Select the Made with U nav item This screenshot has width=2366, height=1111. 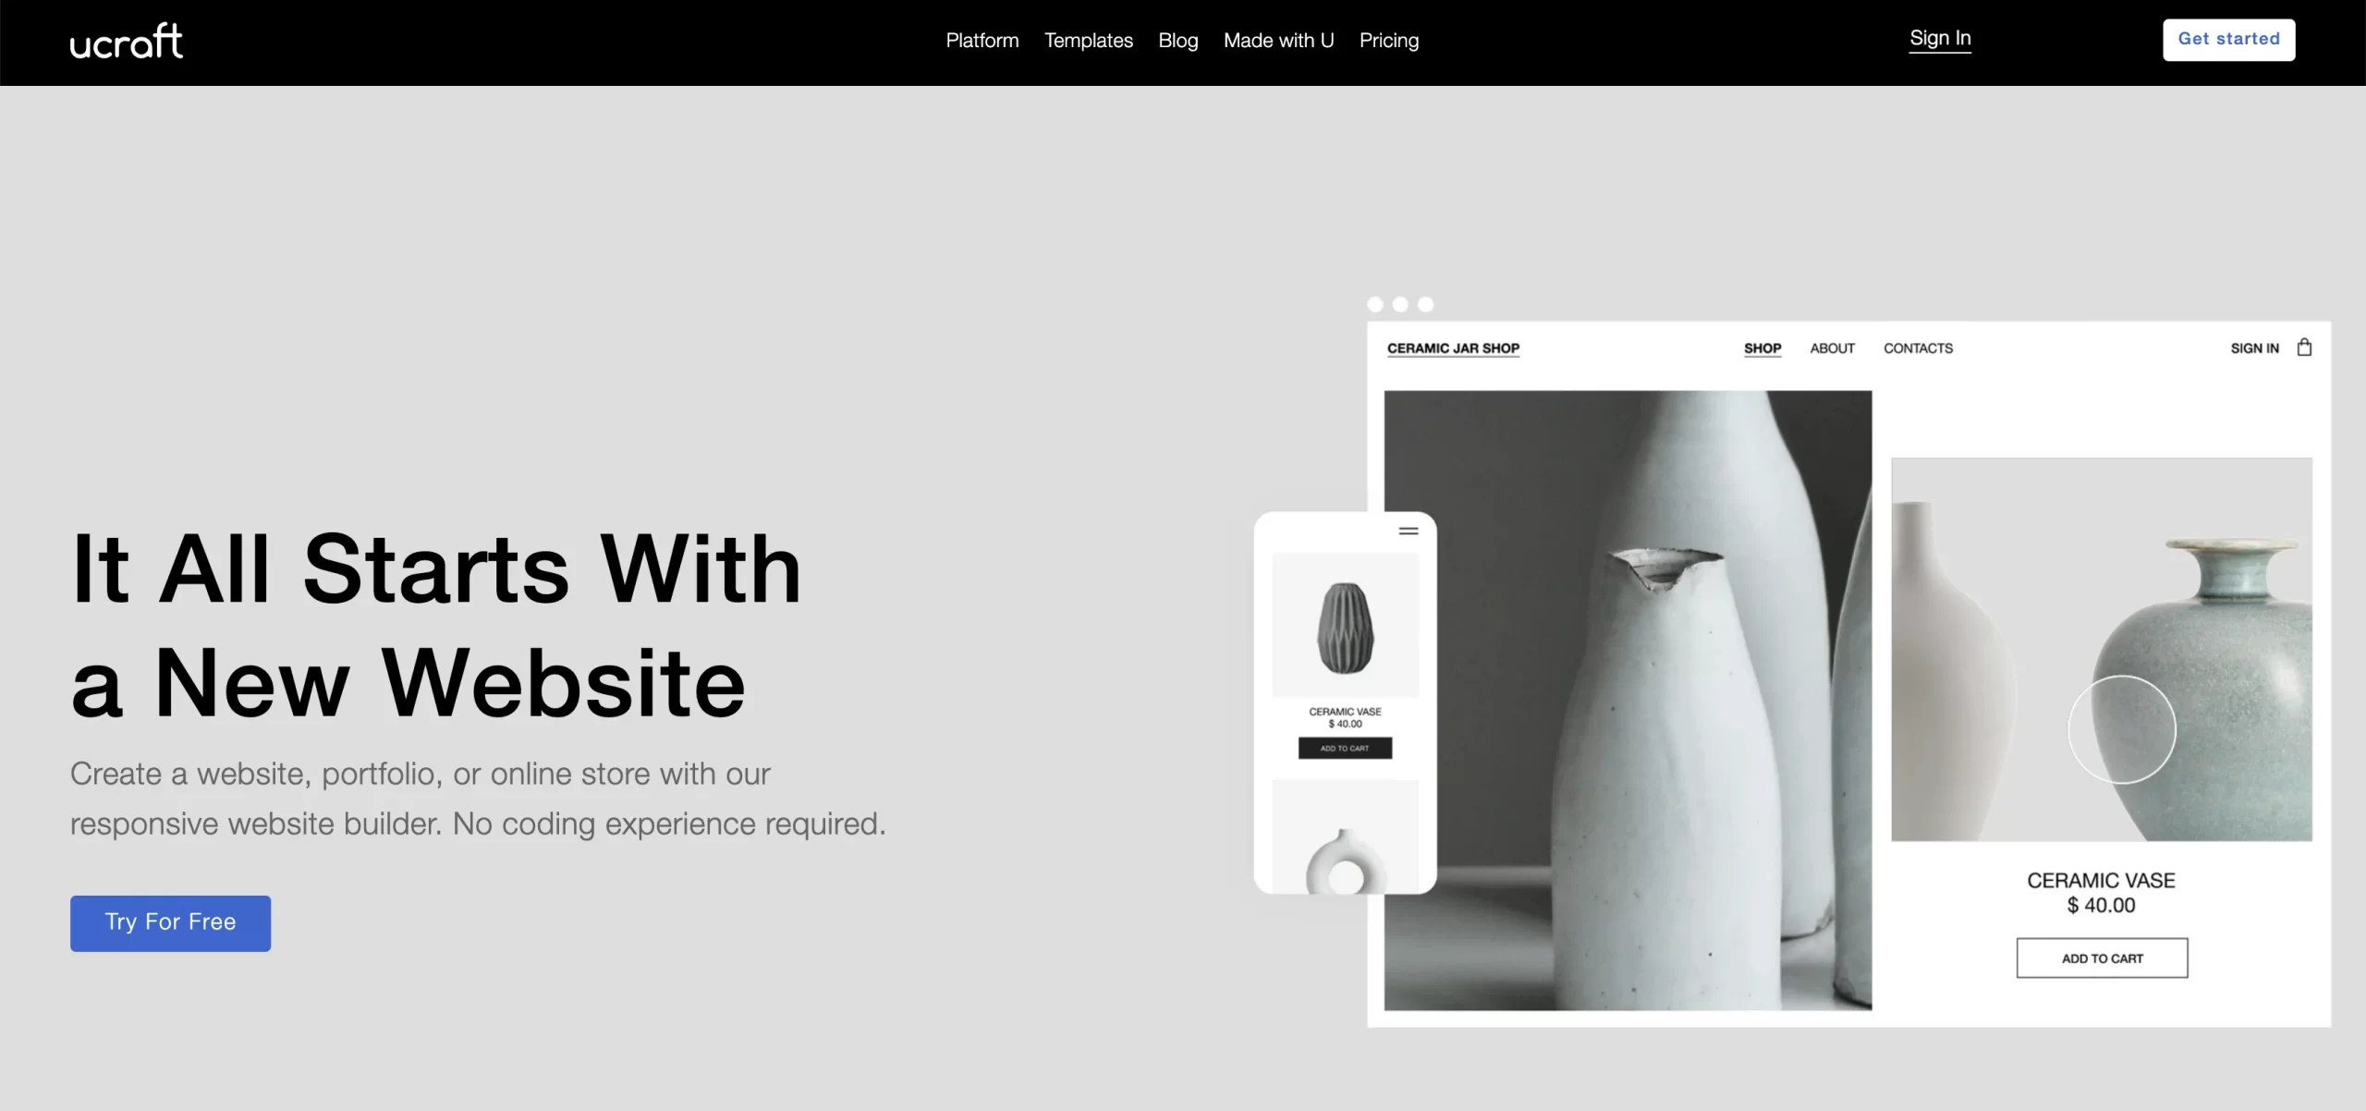(1279, 41)
